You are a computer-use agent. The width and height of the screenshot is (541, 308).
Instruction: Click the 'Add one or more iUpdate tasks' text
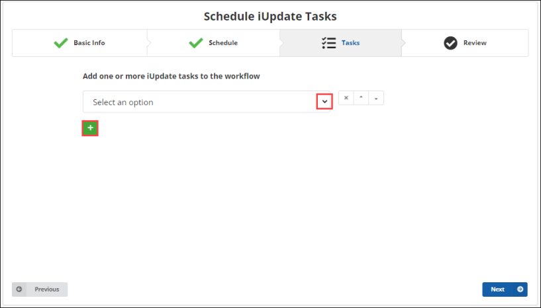171,76
